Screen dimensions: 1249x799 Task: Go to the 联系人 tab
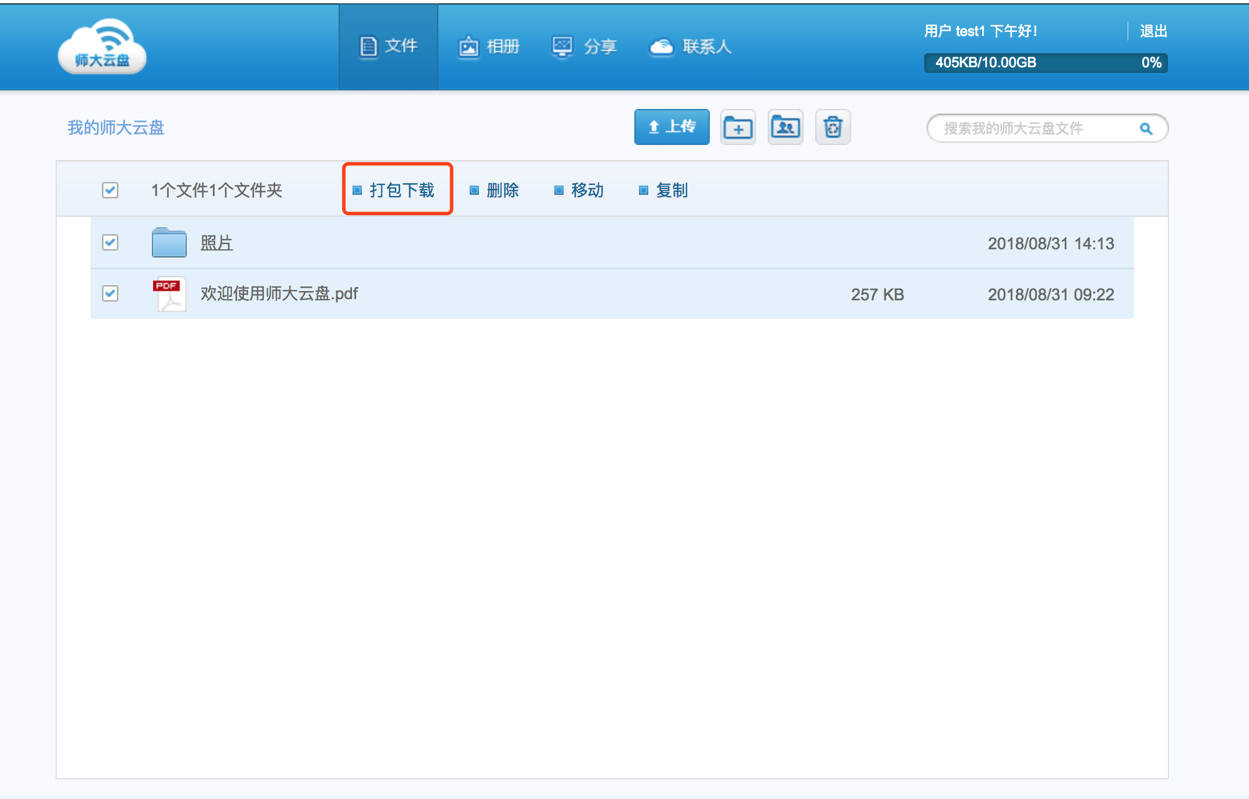pyautogui.click(x=690, y=46)
